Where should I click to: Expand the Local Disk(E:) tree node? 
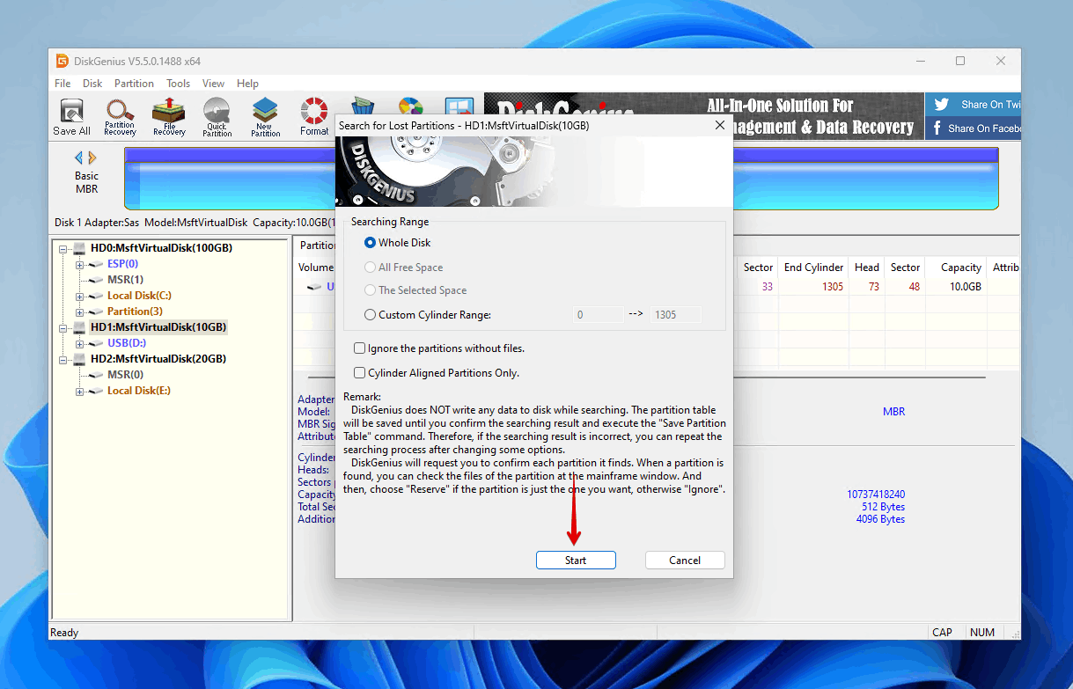[80, 391]
